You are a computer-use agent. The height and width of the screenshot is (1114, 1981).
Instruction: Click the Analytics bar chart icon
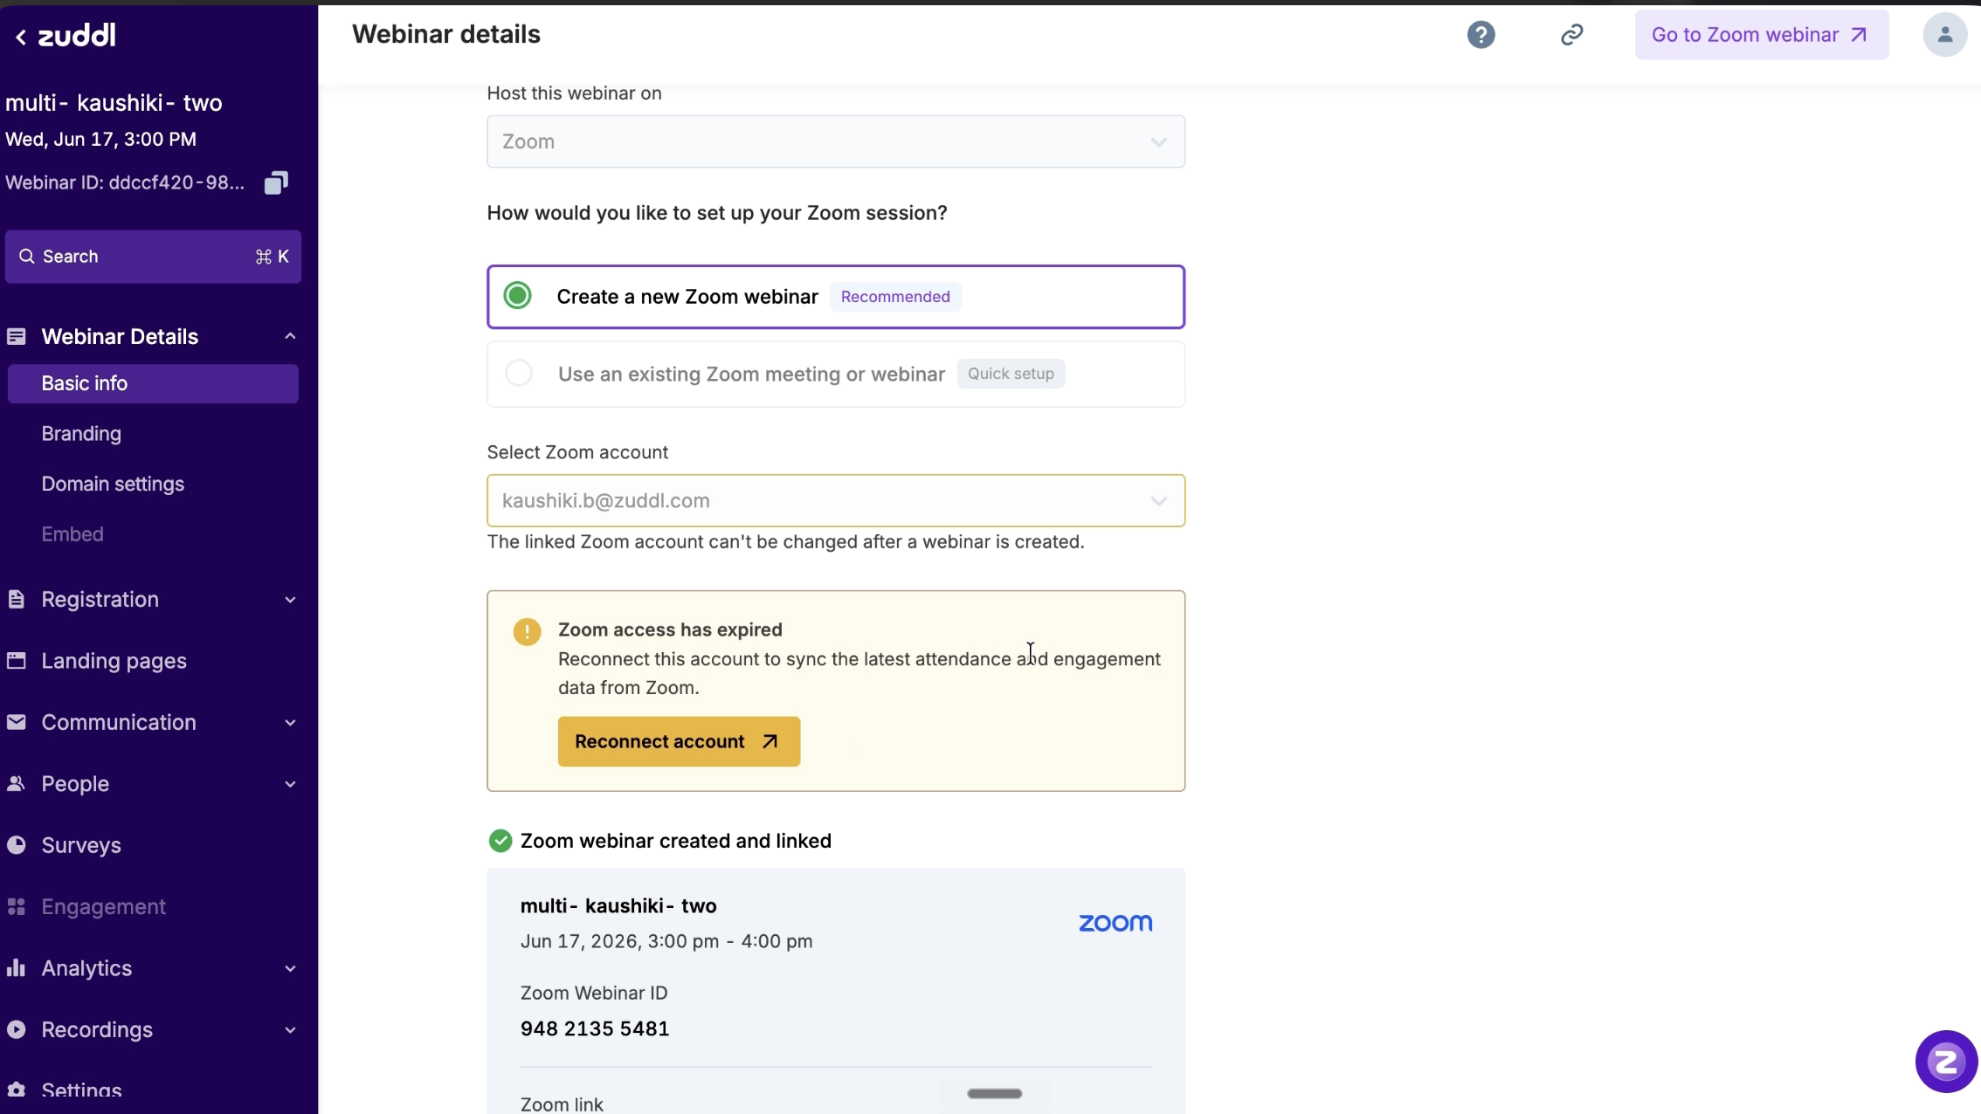click(x=17, y=968)
